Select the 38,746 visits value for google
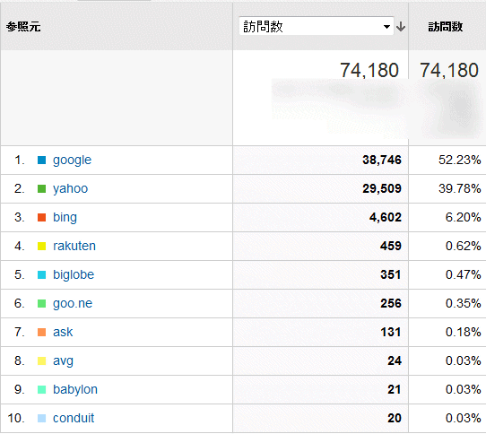The height and width of the screenshot is (434, 486). 382,160
